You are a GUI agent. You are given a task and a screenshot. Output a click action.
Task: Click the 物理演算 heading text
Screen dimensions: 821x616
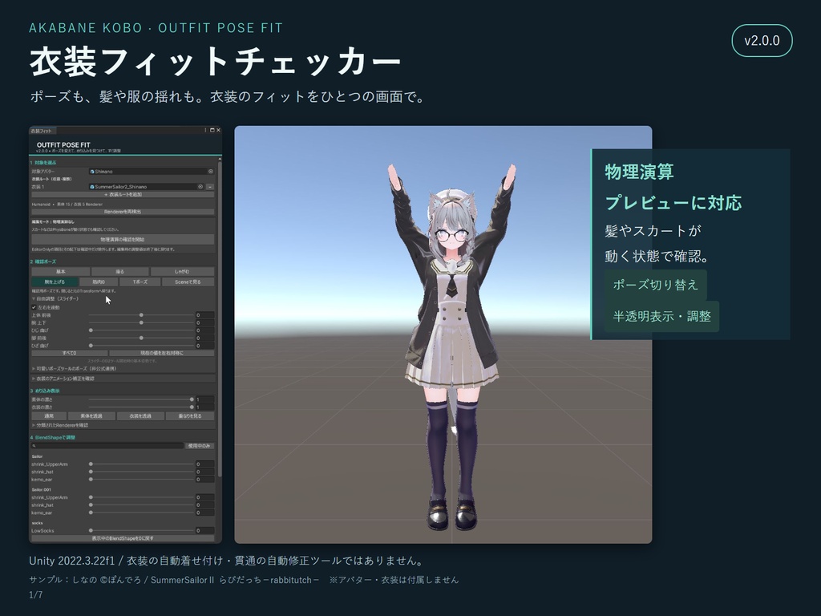(639, 172)
